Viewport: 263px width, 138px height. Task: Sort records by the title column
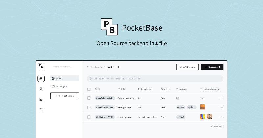[x=122, y=89]
